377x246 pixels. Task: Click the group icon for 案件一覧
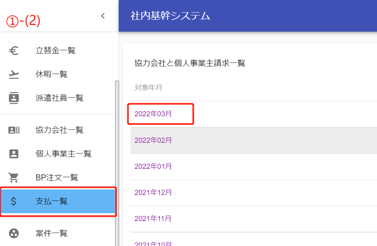(14, 233)
